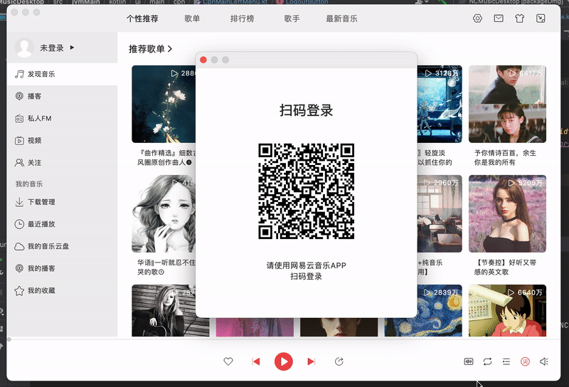
Task: Like the current song with heart icon
Action: point(228,361)
